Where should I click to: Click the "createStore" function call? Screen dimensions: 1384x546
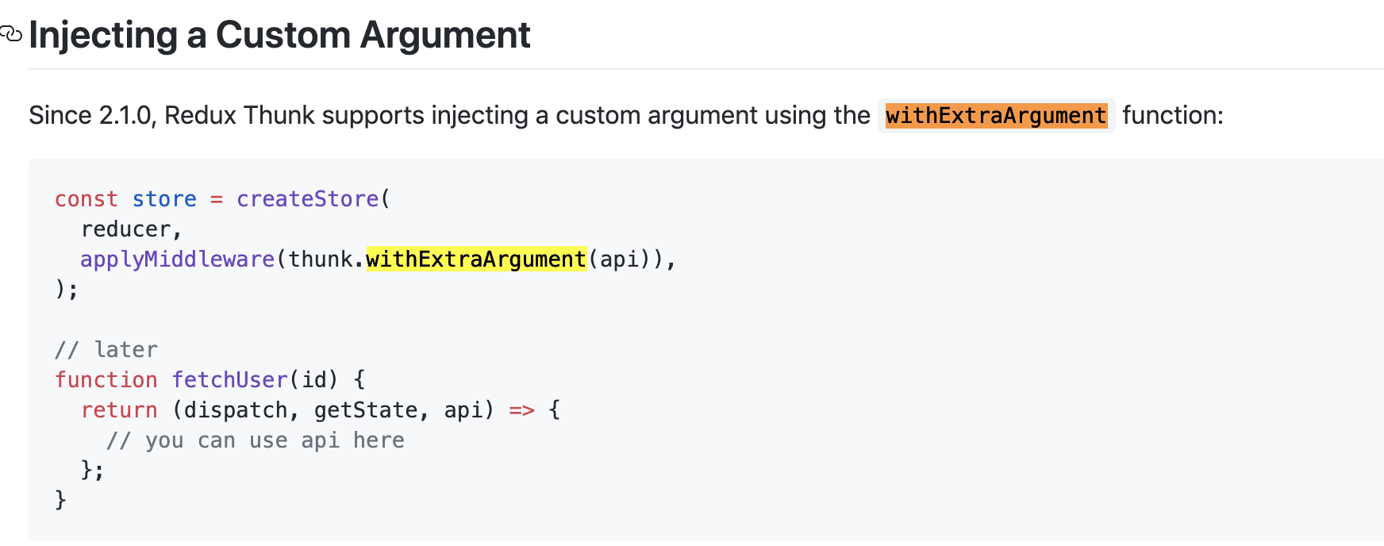pyautogui.click(x=307, y=199)
